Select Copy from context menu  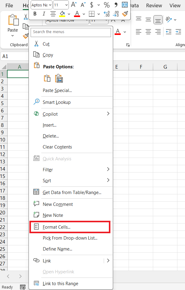pyautogui.click(x=71, y=55)
